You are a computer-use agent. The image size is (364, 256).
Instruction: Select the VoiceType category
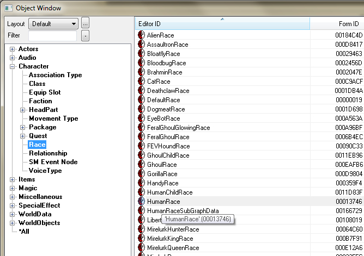(45, 171)
